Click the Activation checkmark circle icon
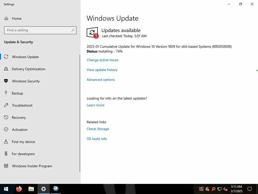Viewport: 258px width, 194px height. click(6, 129)
